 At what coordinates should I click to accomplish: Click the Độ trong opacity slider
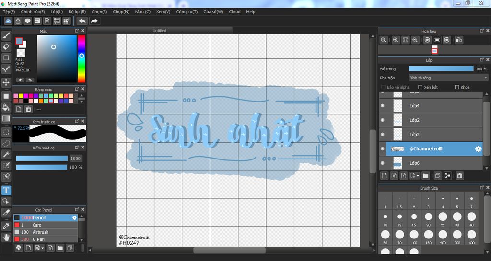pyautogui.click(x=441, y=69)
